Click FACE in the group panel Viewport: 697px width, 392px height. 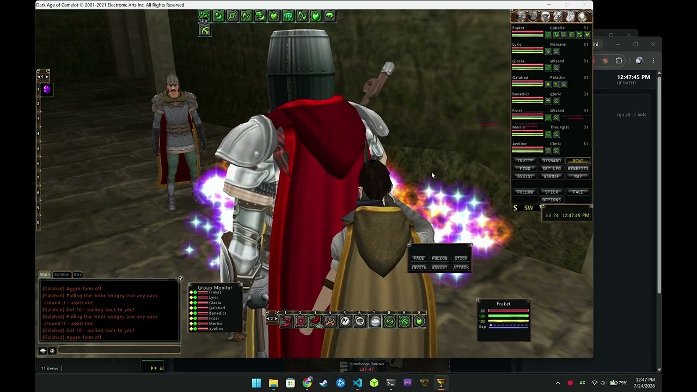[x=578, y=192]
